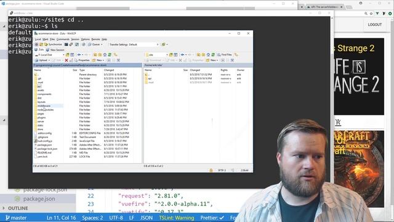Select nuxt.config.js in local panel
This screenshot has height=222, width=394.
(x=45, y=141)
